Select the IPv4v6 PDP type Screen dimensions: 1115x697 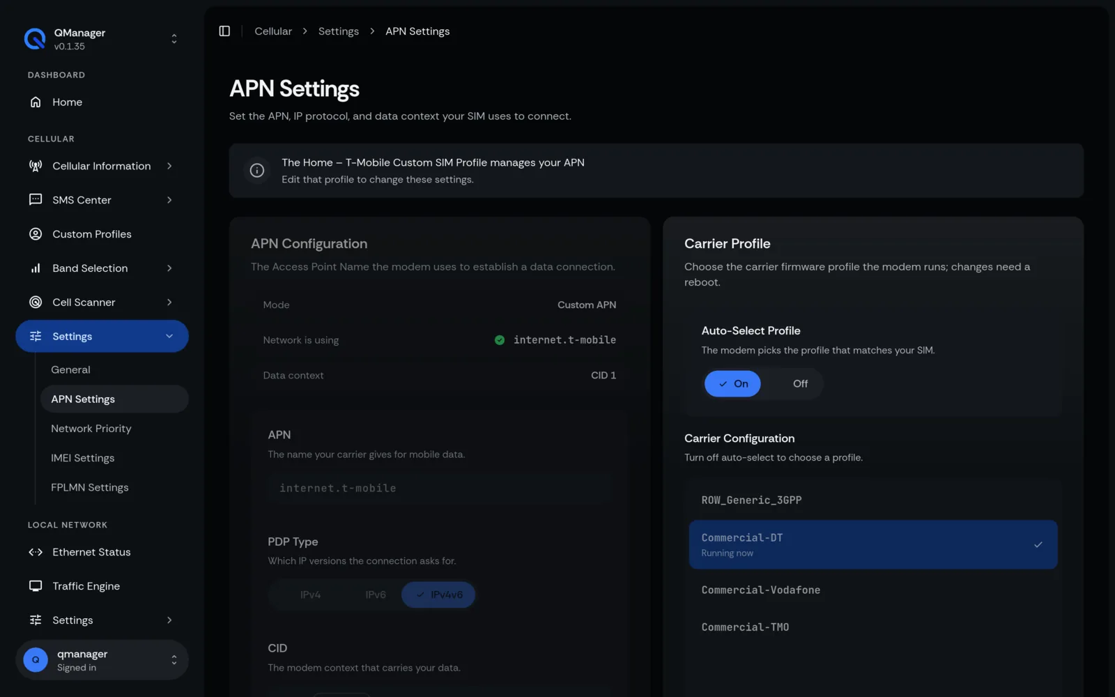(x=438, y=595)
